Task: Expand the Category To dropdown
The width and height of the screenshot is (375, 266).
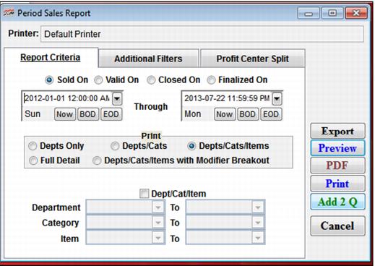Action: tap(258, 223)
